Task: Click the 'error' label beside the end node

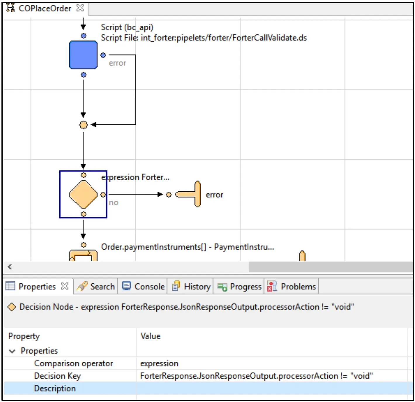Action: point(215,195)
